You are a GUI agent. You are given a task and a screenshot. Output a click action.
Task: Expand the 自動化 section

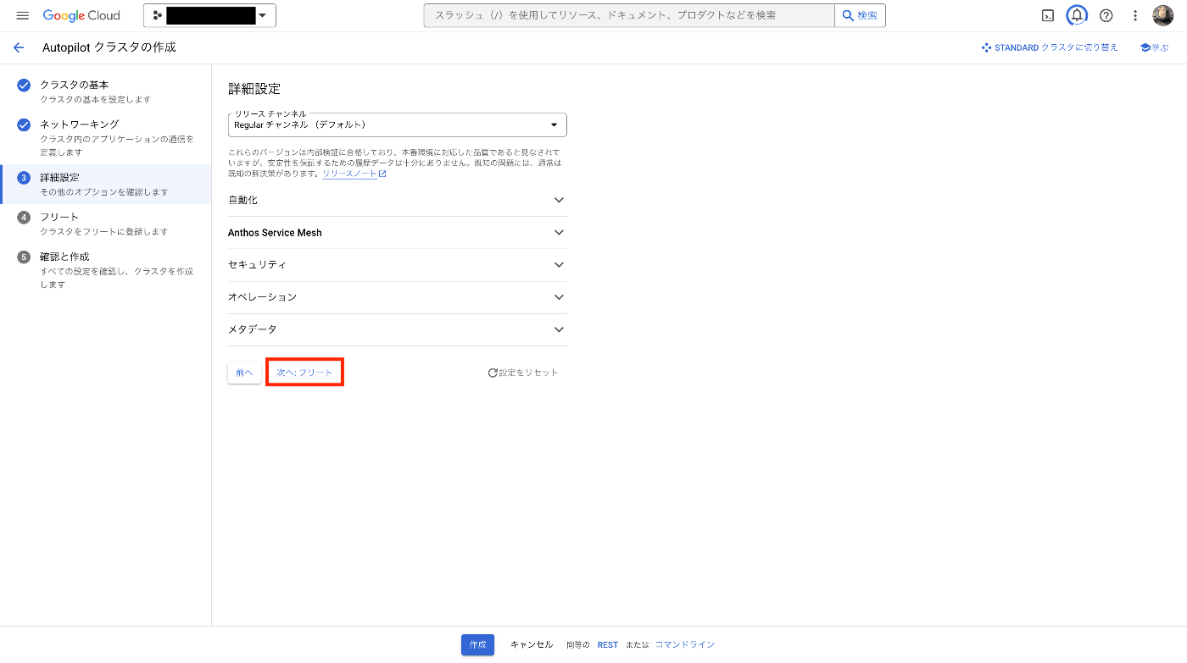pyautogui.click(x=397, y=200)
